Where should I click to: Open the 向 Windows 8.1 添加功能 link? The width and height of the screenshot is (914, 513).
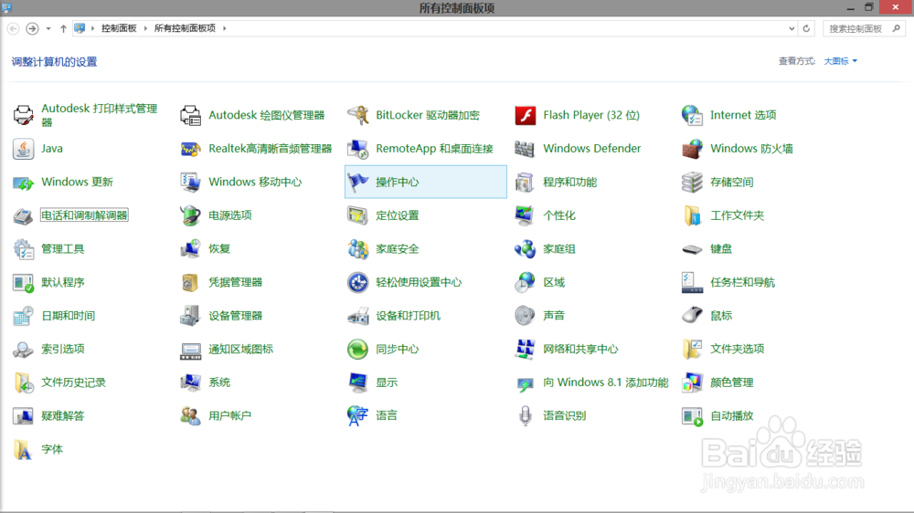[x=606, y=382]
